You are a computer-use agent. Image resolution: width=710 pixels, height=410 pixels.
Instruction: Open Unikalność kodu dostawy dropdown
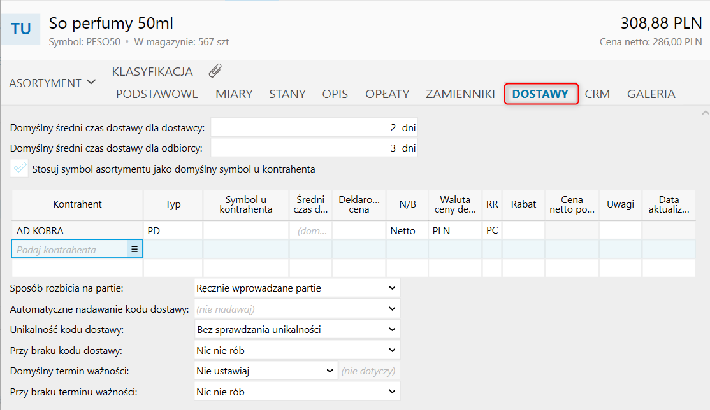tap(297, 330)
